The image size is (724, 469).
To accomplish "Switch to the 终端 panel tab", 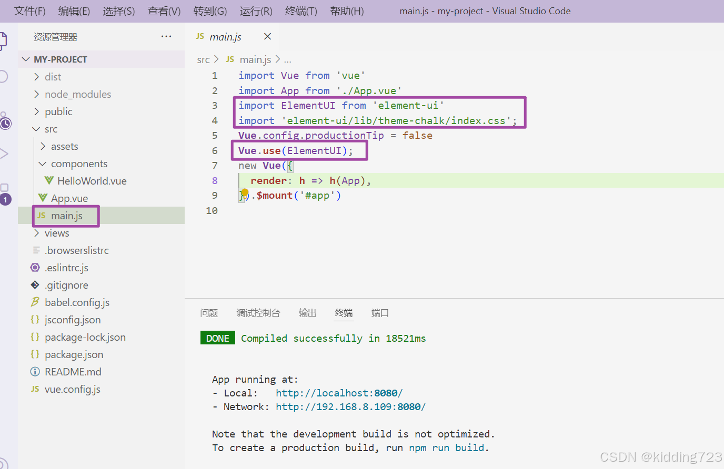I will tap(344, 313).
